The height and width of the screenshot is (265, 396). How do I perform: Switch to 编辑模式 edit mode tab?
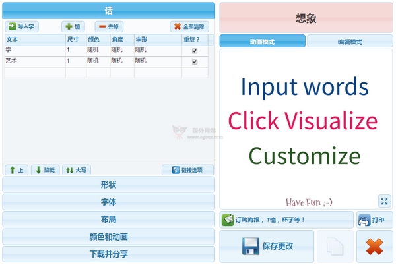coord(350,42)
